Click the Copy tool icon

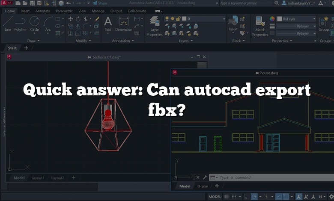click(x=71, y=26)
